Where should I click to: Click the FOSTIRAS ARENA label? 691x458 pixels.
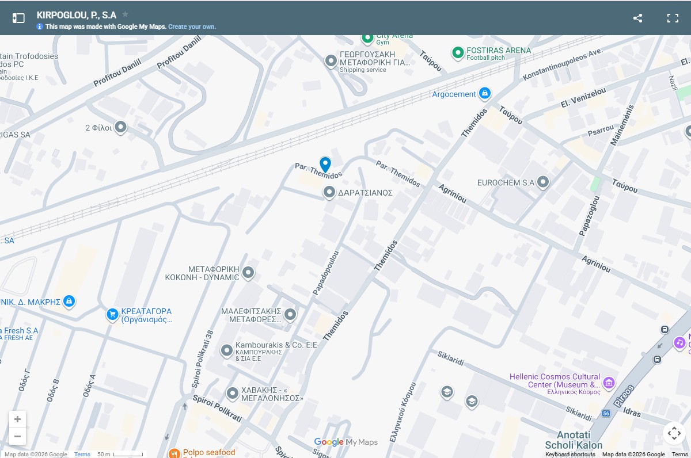click(x=499, y=51)
